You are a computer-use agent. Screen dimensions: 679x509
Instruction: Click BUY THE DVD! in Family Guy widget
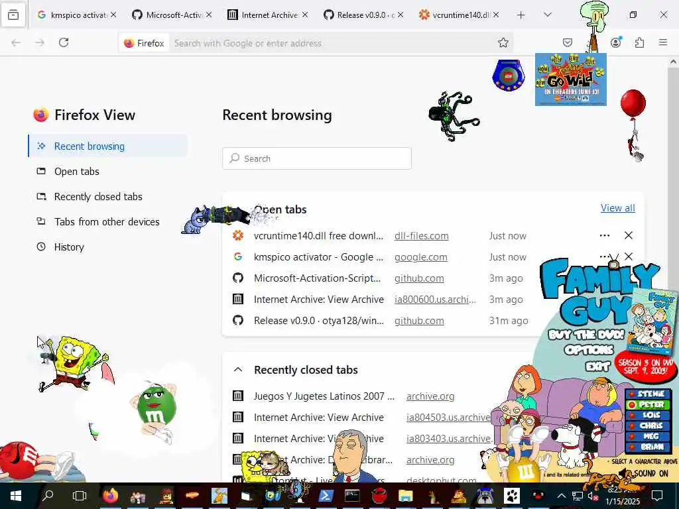586,335
